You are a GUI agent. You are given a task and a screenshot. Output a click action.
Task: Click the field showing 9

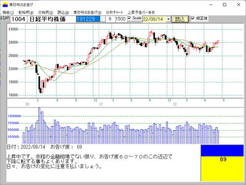click(110, 19)
